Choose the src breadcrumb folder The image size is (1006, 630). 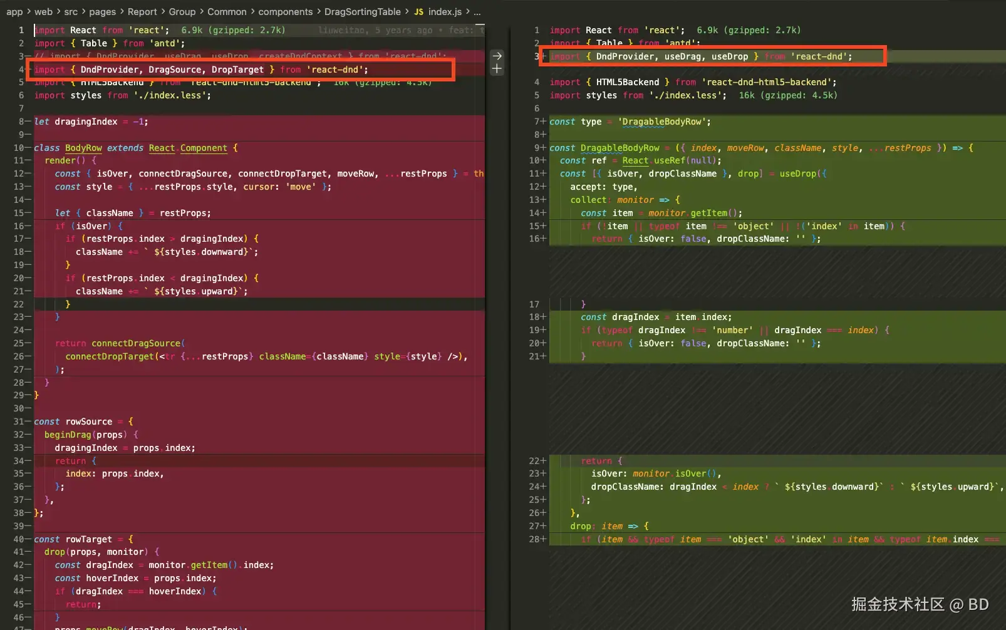coord(71,12)
